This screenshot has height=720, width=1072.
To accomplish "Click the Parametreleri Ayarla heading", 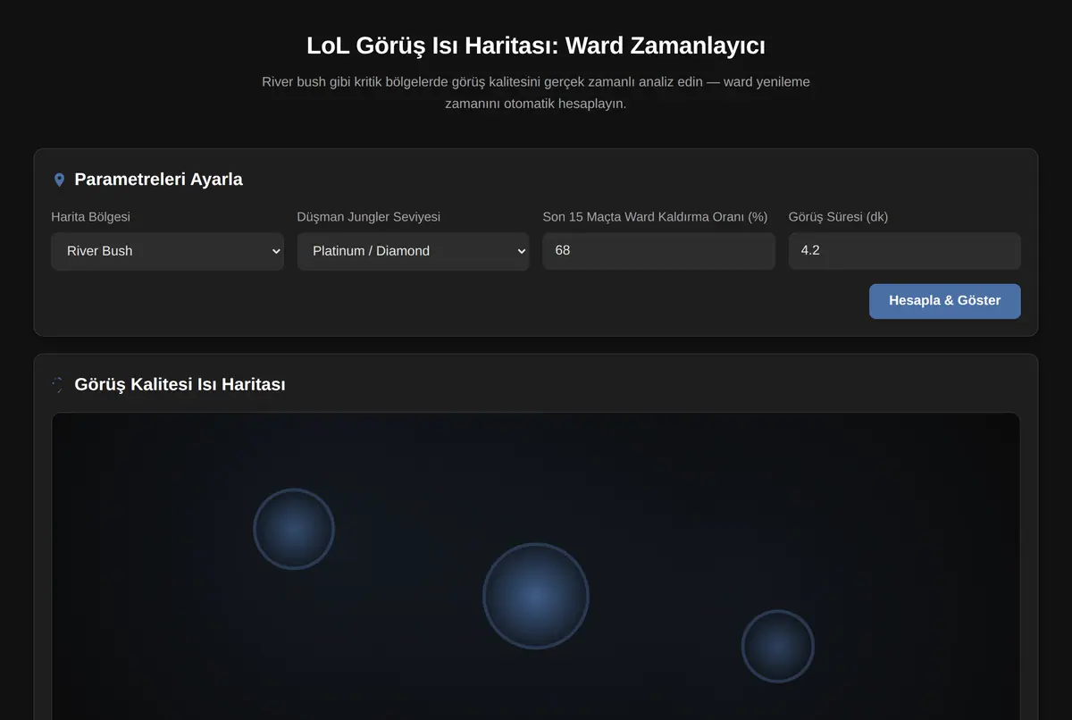I will point(158,180).
